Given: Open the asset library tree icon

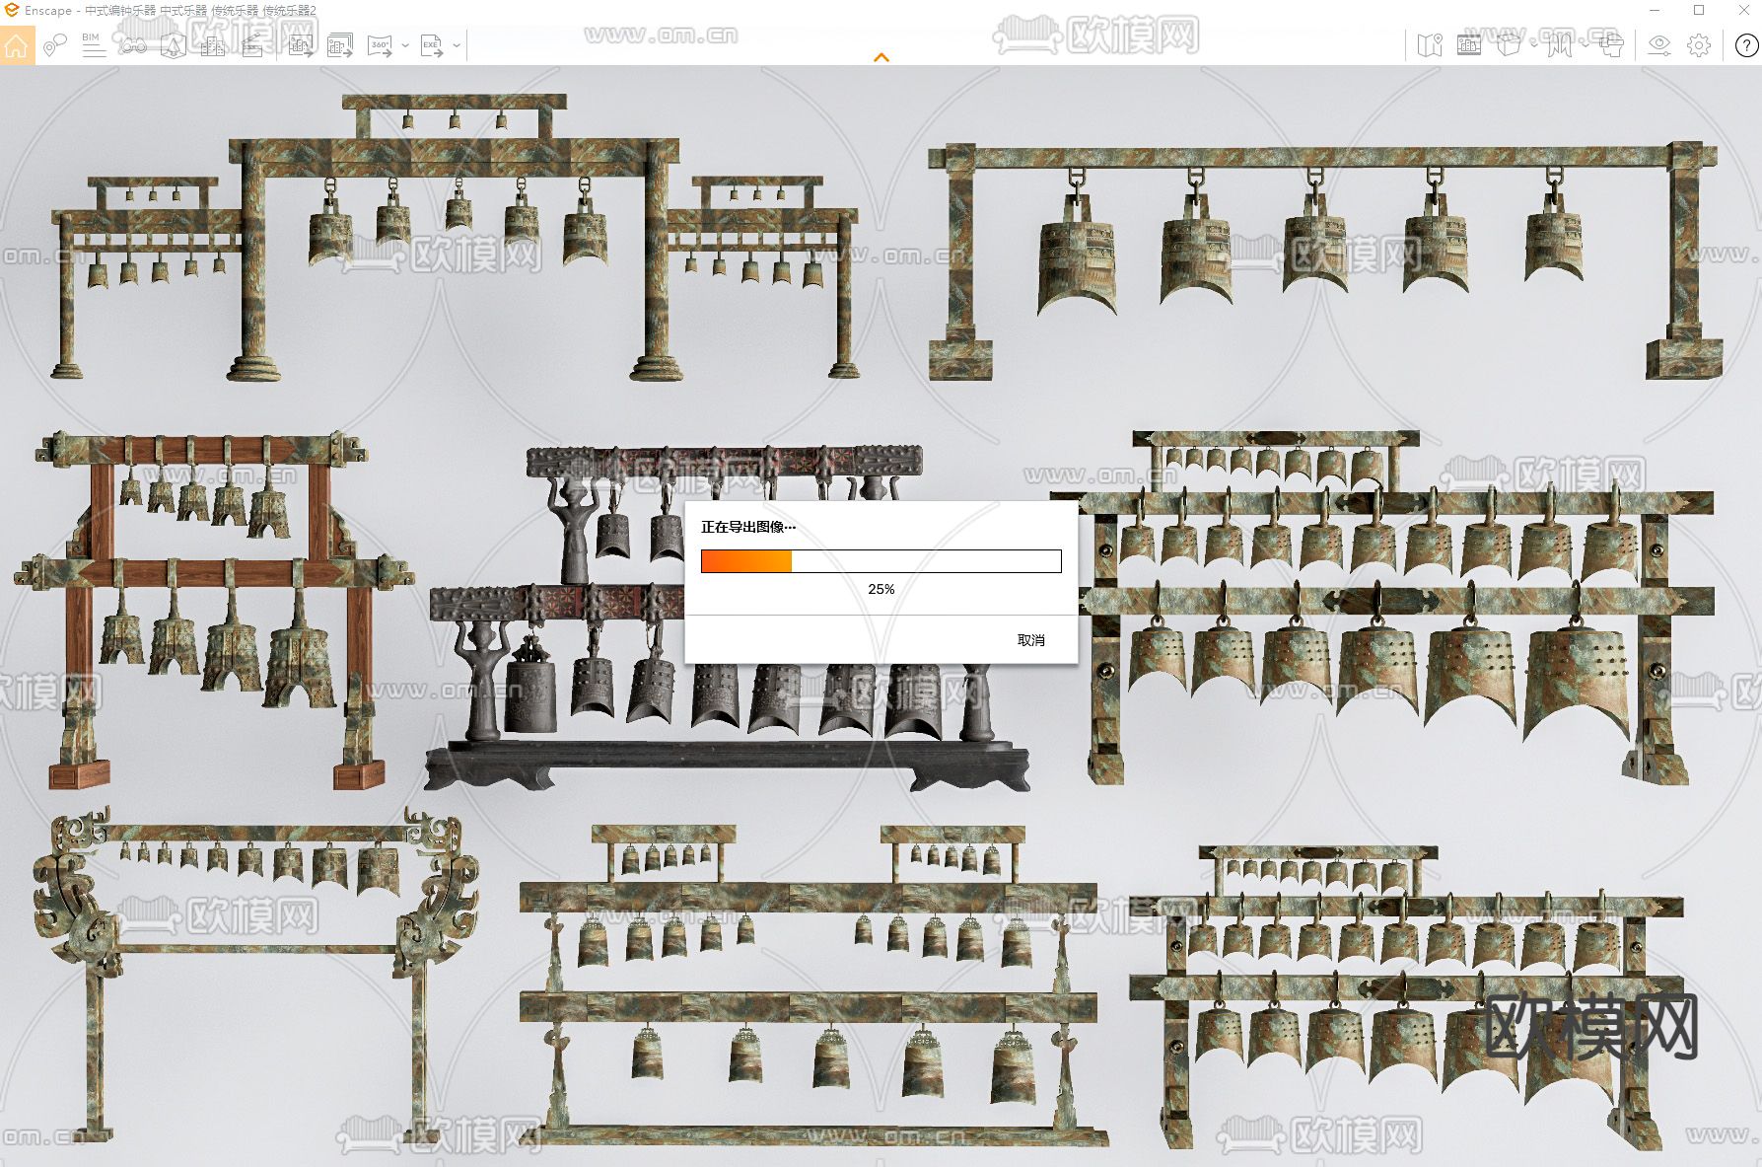Looking at the screenshot, I should coord(173,45).
